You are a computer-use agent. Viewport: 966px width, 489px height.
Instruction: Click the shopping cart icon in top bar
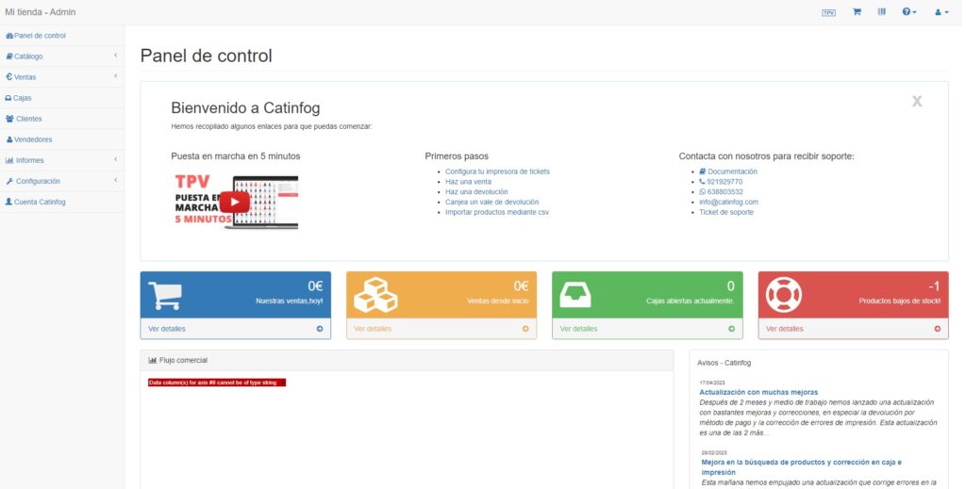tap(857, 11)
